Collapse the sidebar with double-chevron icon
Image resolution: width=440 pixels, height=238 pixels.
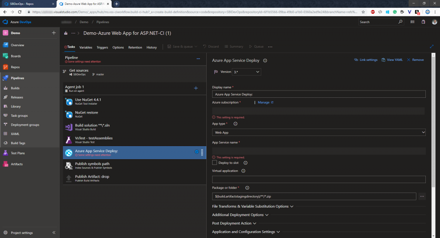point(54,233)
